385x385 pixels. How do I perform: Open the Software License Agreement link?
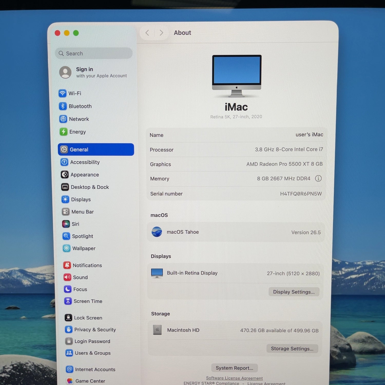coord(234,378)
